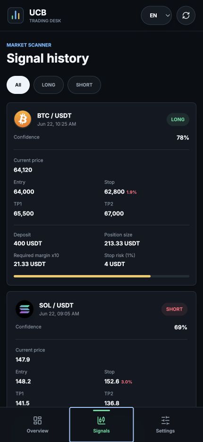This screenshot has height=442, width=203.
Task: Open the BTC / USDT signal title
Action: [x=54, y=116]
